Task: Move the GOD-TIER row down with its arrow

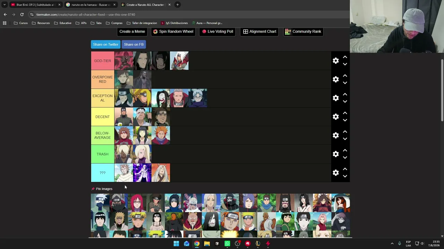Action: coord(345,64)
